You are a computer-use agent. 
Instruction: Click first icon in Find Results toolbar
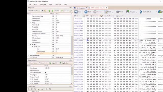click(x=29, y=89)
